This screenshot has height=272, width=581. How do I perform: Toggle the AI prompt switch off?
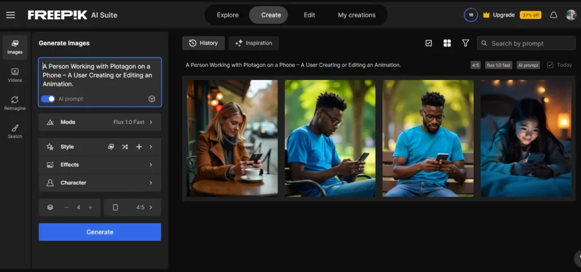48,99
